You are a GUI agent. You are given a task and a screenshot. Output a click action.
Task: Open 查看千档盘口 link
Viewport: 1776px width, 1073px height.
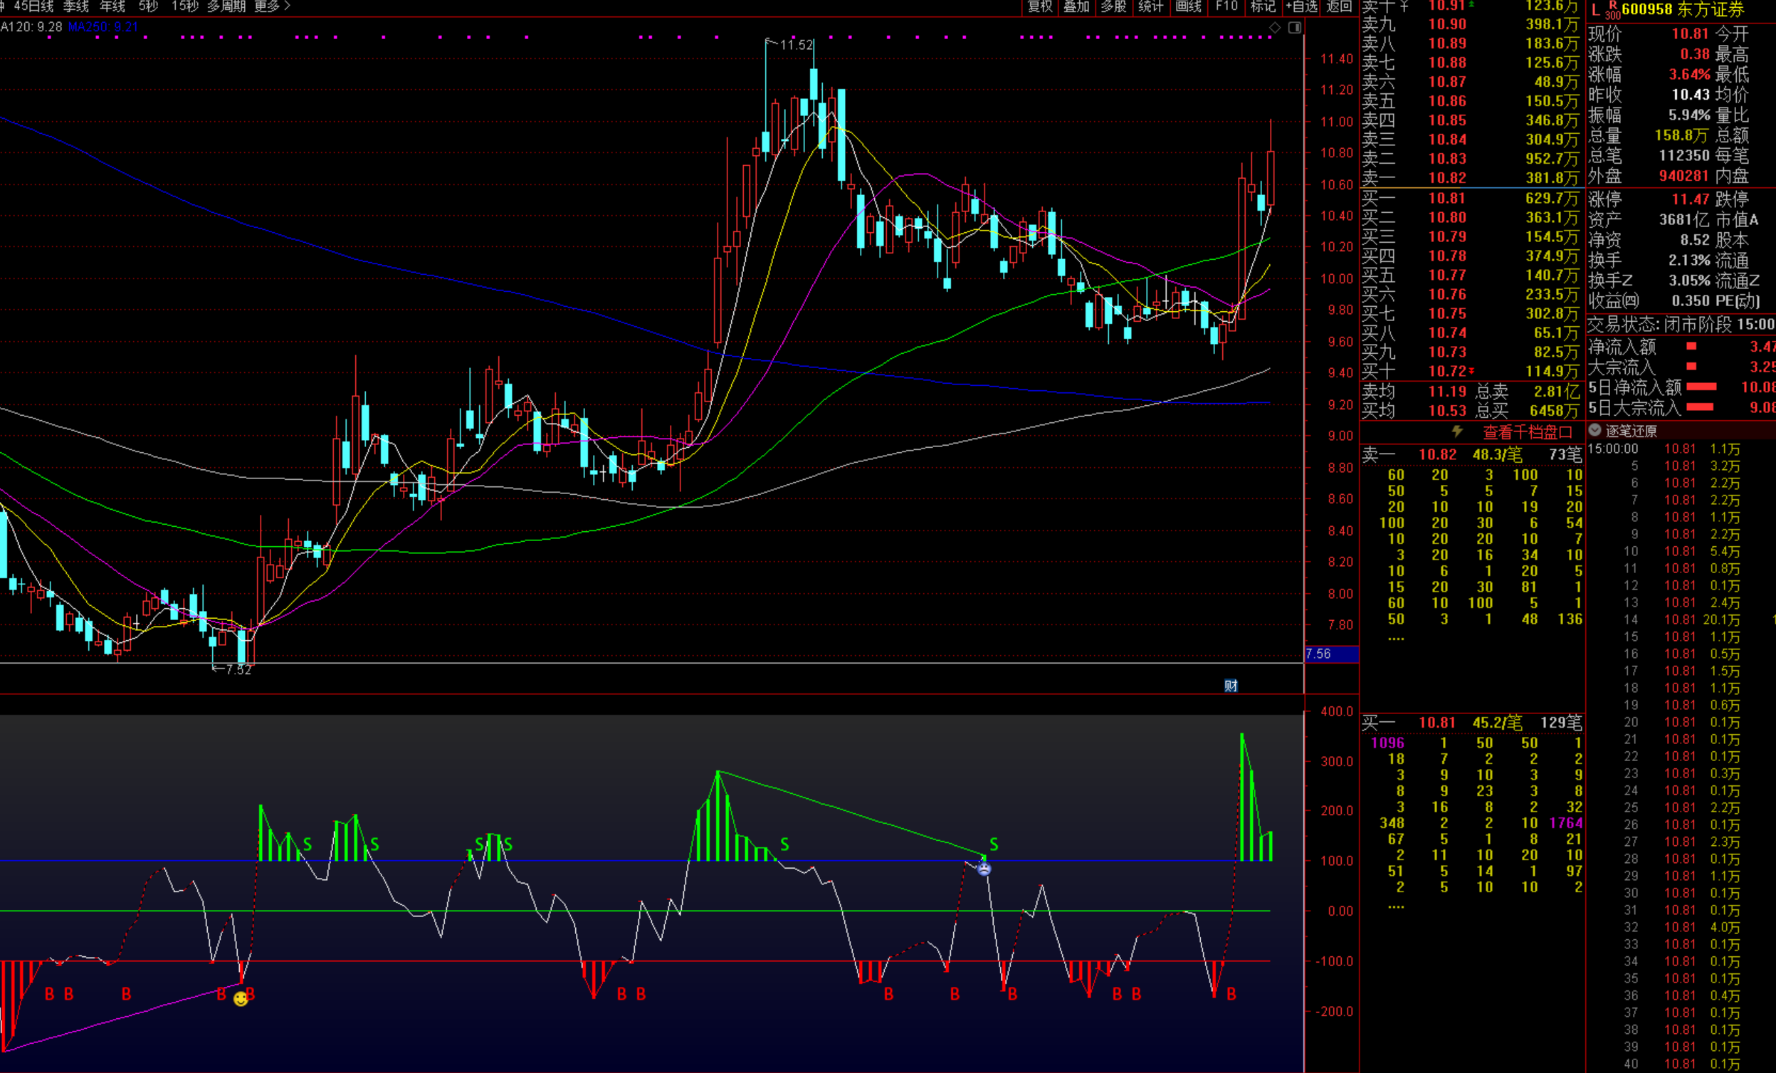click(x=1528, y=432)
